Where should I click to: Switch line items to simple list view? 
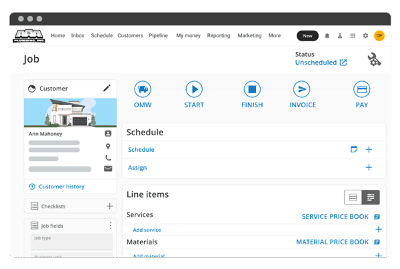pyautogui.click(x=353, y=197)
